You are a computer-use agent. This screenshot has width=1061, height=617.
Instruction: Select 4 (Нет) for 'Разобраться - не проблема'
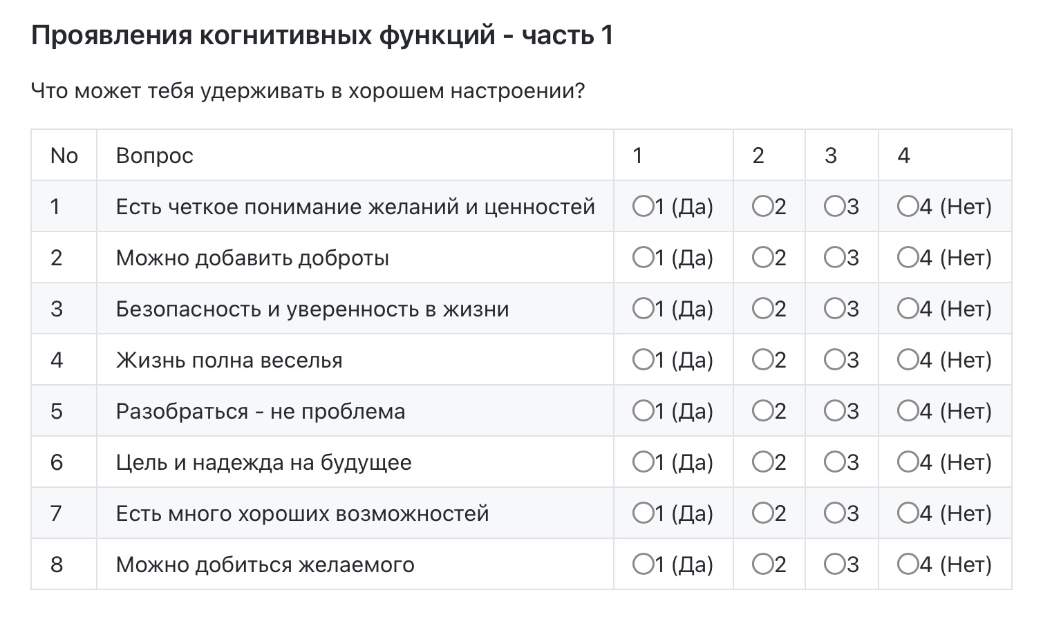[908, 411]
